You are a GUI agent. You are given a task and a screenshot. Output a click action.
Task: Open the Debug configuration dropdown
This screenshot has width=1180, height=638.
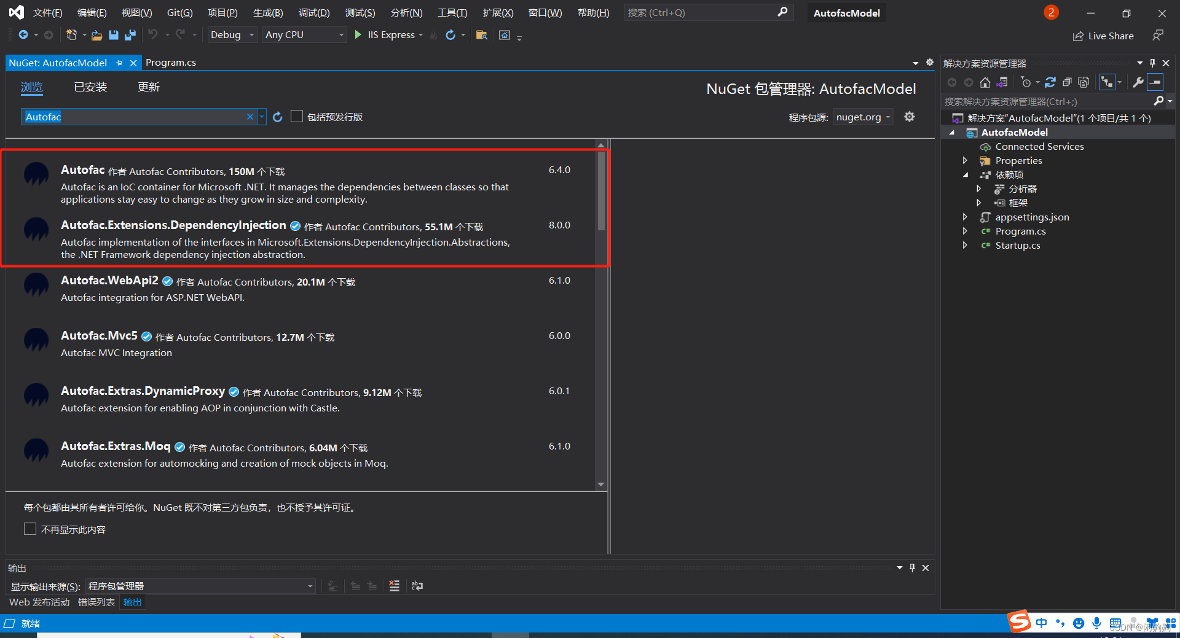pyautogui.click(x=232, y=35)
